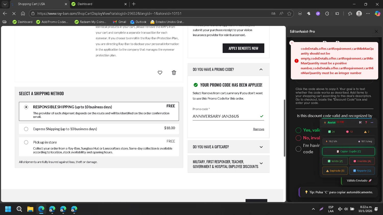Add the cart item to wishlist with the heart
The height and width of the screenshot is (215, 383).
160,73
